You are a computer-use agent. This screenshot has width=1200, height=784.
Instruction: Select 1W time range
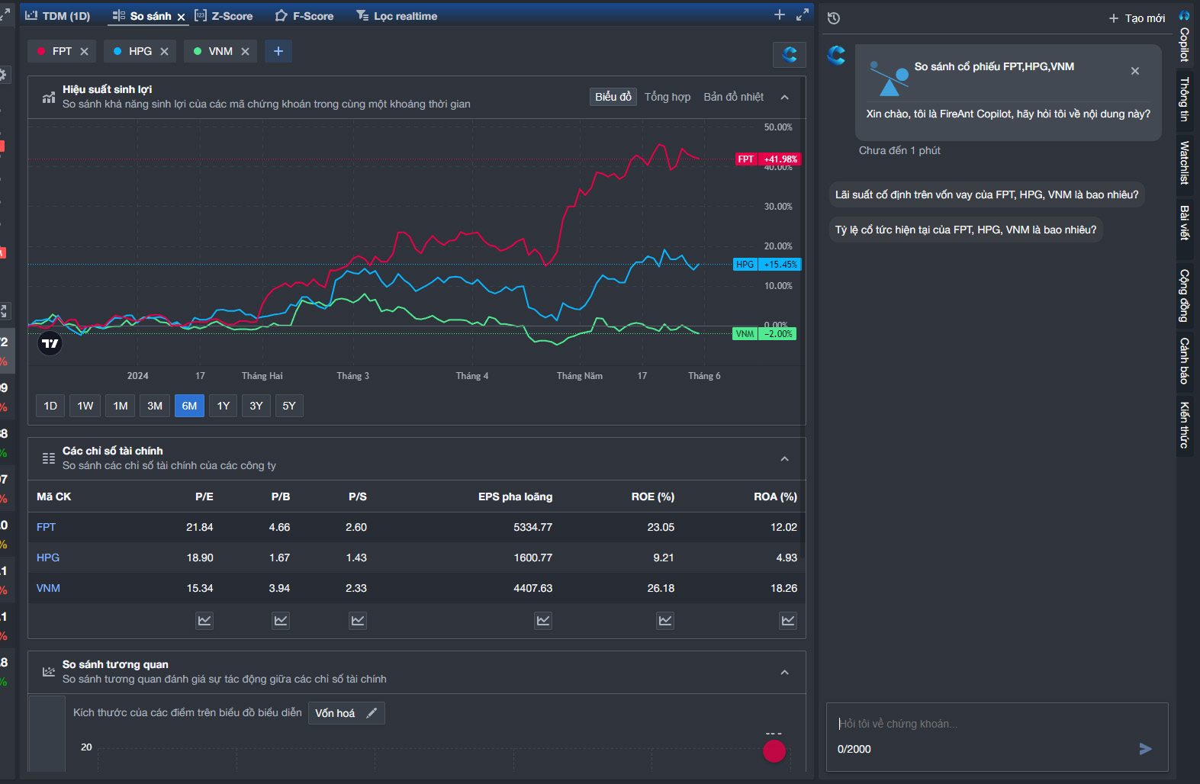(85, 406)
